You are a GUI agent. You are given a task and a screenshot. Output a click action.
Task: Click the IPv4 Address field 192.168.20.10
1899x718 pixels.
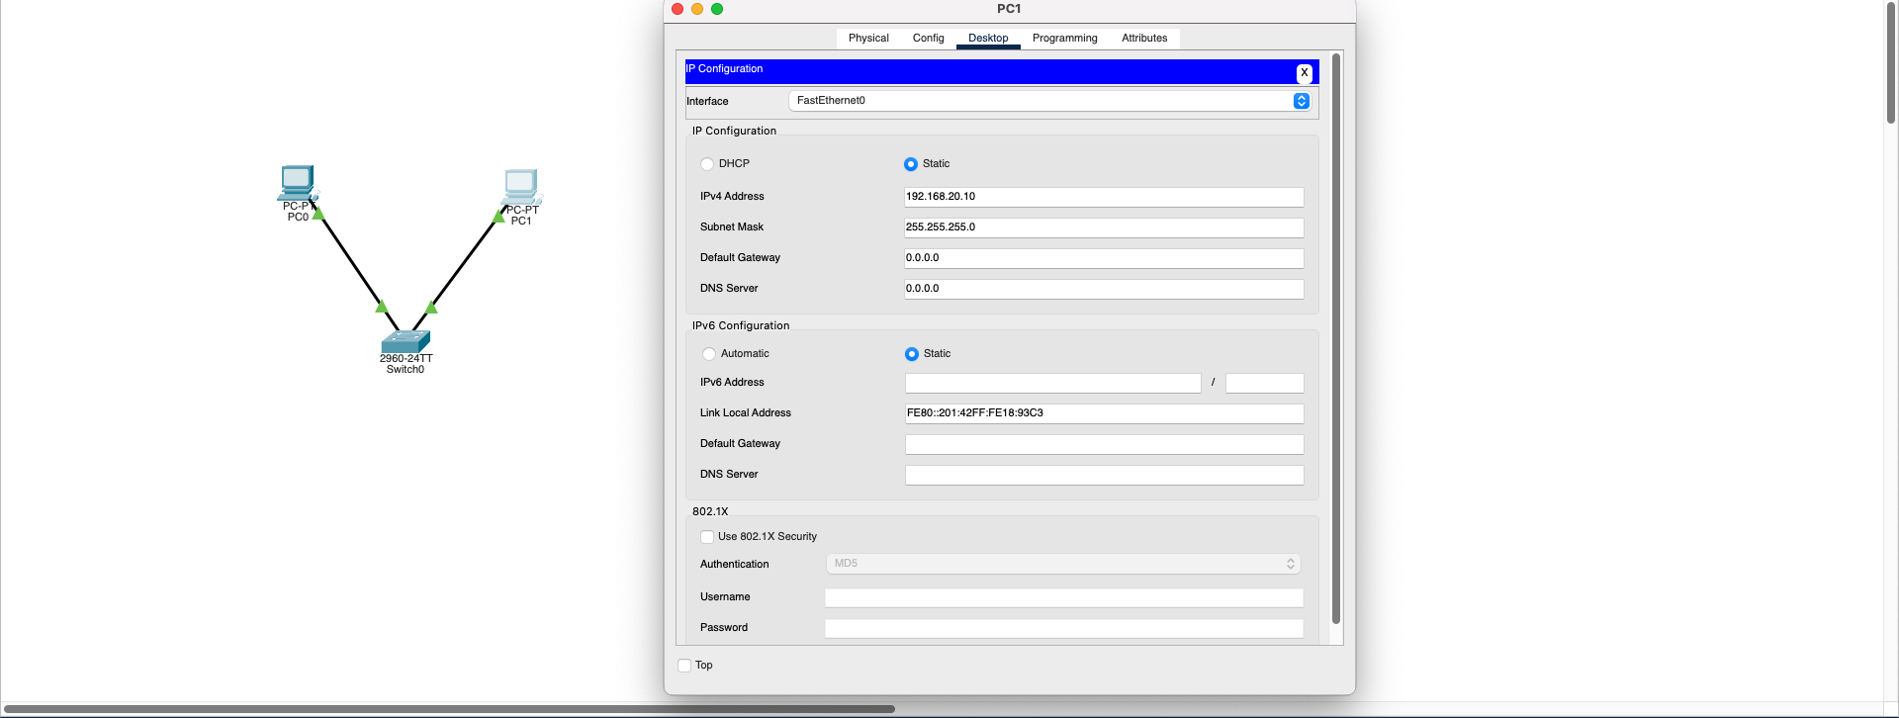click(x=1104, y=197)
